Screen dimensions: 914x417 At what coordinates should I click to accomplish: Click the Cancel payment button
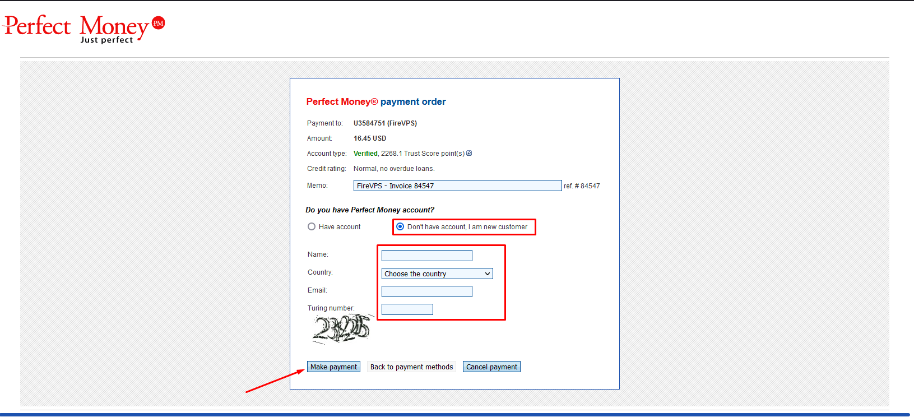491,367
